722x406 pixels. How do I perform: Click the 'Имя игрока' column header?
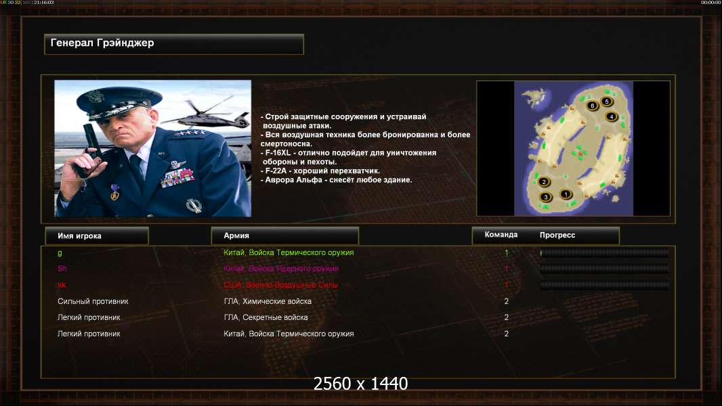click(x=97, y=236)
